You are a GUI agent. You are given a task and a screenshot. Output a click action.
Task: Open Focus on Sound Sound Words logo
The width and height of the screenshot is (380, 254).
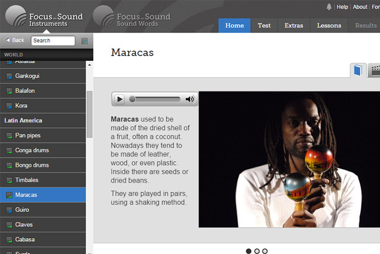(132, 17)
